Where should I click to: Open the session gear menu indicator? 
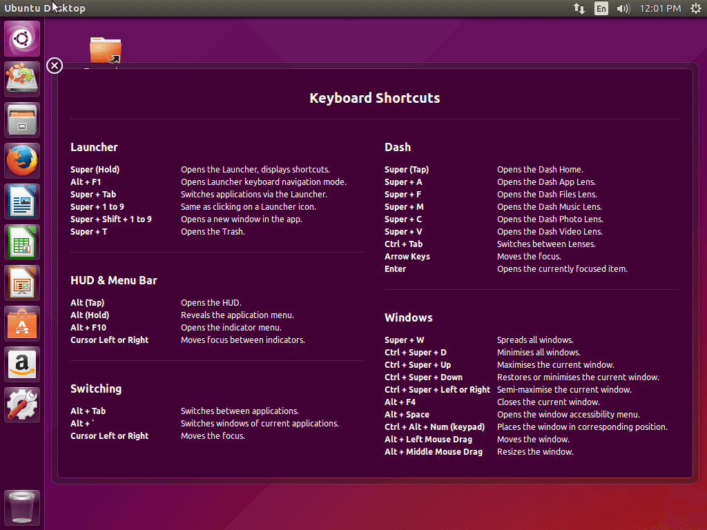[x=696, y=8]
